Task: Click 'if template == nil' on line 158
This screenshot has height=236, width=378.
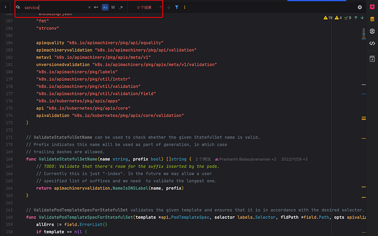Action: pyautogui.click(x=59, y=232)
